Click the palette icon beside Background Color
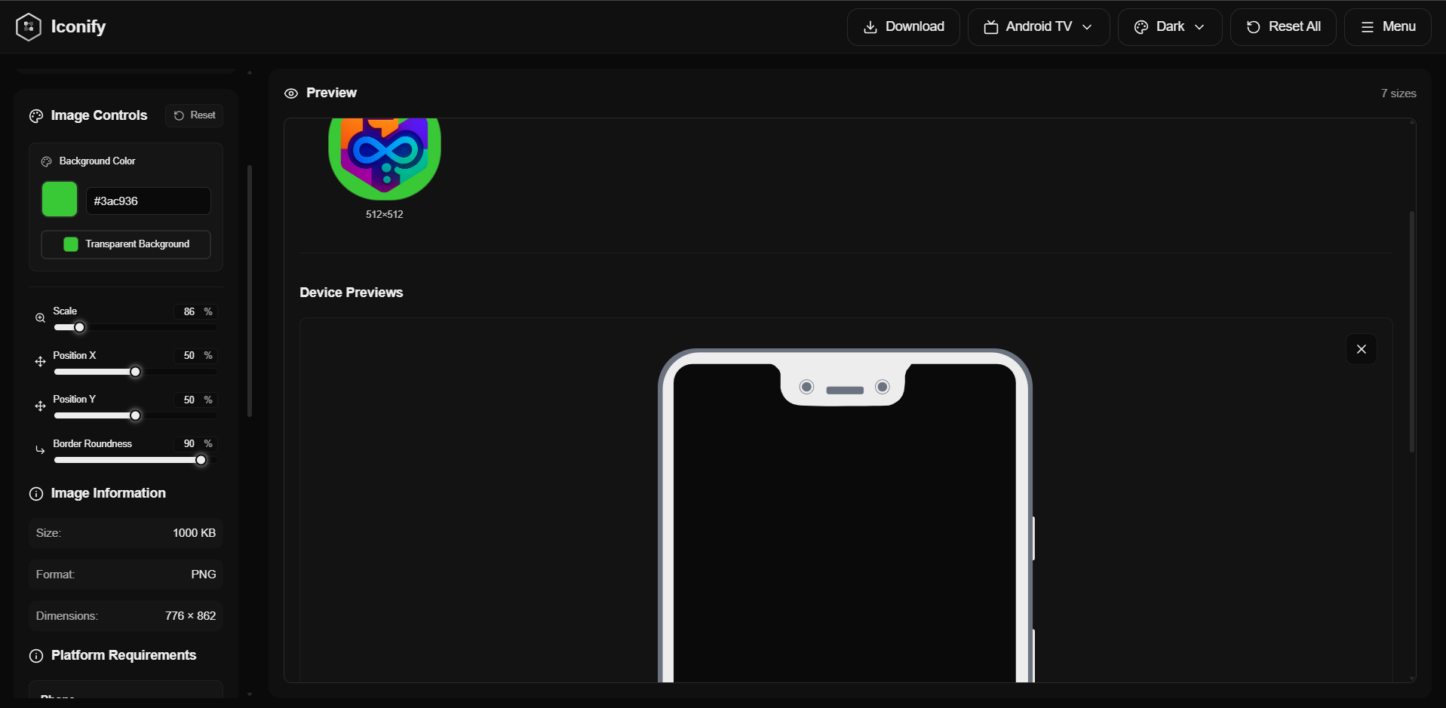Viewport: 1446px width, 708px height. tap(46, 161)
